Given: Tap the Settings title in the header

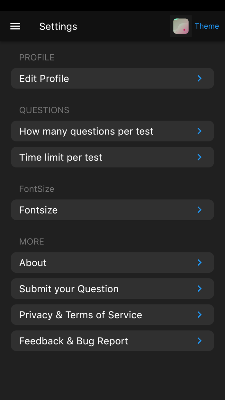Looking at the screenshot, I should point(58,26).
